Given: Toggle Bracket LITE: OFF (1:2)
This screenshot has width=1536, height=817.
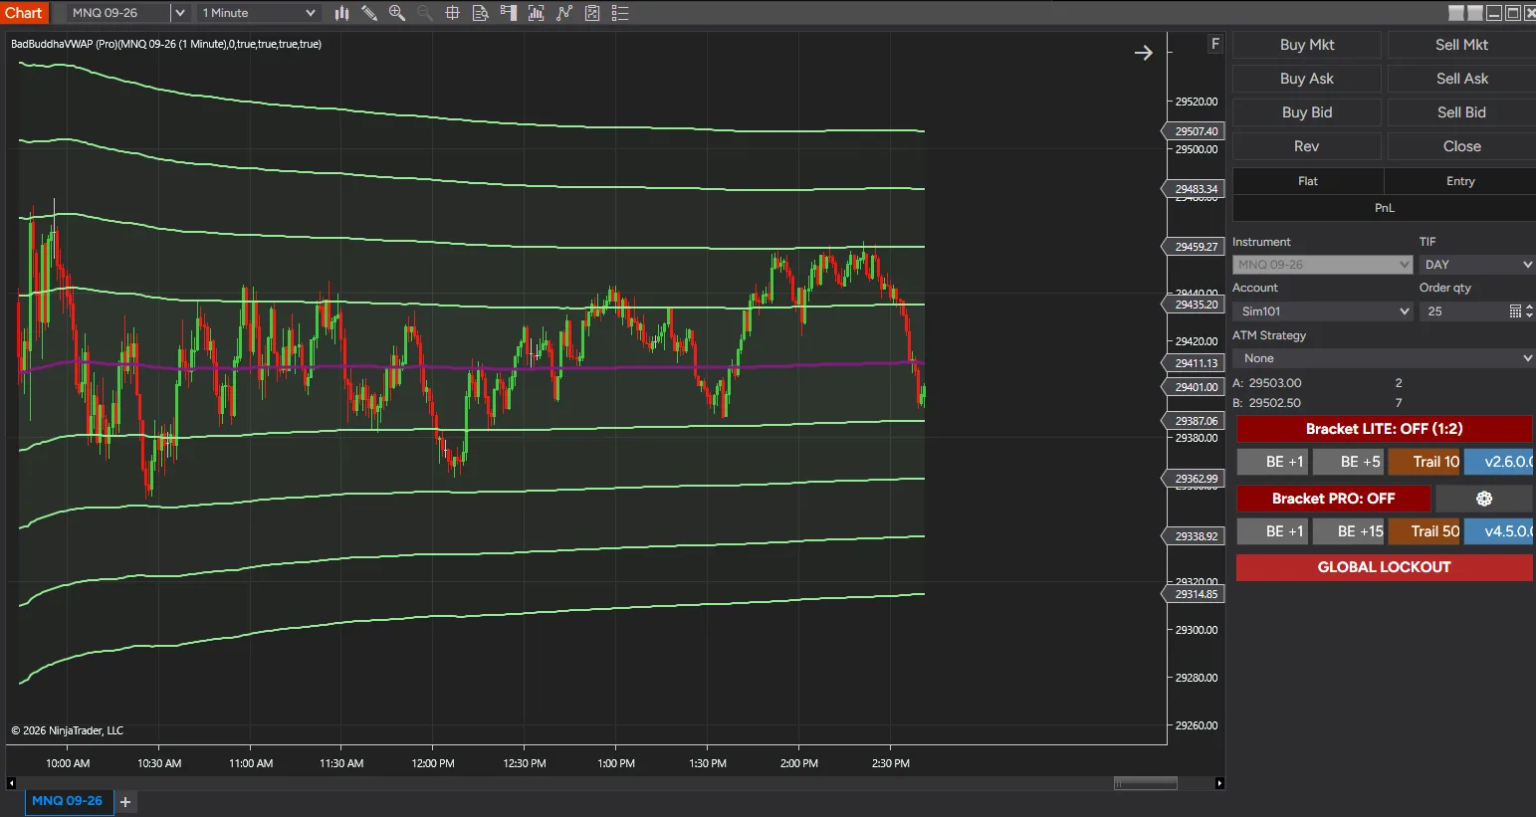Looking at the screenshot, I should 1384,429.
